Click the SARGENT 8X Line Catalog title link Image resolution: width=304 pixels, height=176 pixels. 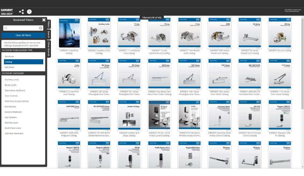click(x=280, y=51)
